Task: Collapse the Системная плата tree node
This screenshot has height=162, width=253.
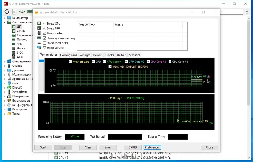Action: point(4,22)
